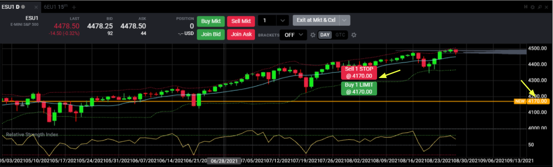Click the Join Ask button
This screenshot has width=553, height=167.
(x=241, y=34)
